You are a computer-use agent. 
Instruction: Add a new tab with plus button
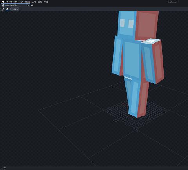click(32, 6)
